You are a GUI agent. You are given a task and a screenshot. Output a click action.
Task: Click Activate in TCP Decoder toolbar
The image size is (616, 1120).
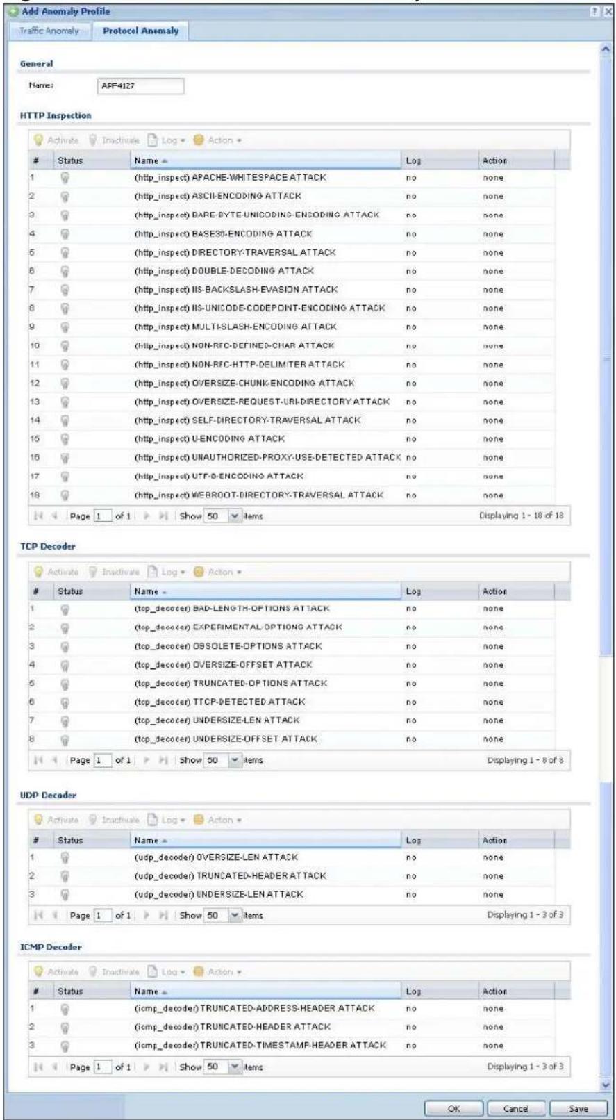pyautogui.click(x=57, y=572)
